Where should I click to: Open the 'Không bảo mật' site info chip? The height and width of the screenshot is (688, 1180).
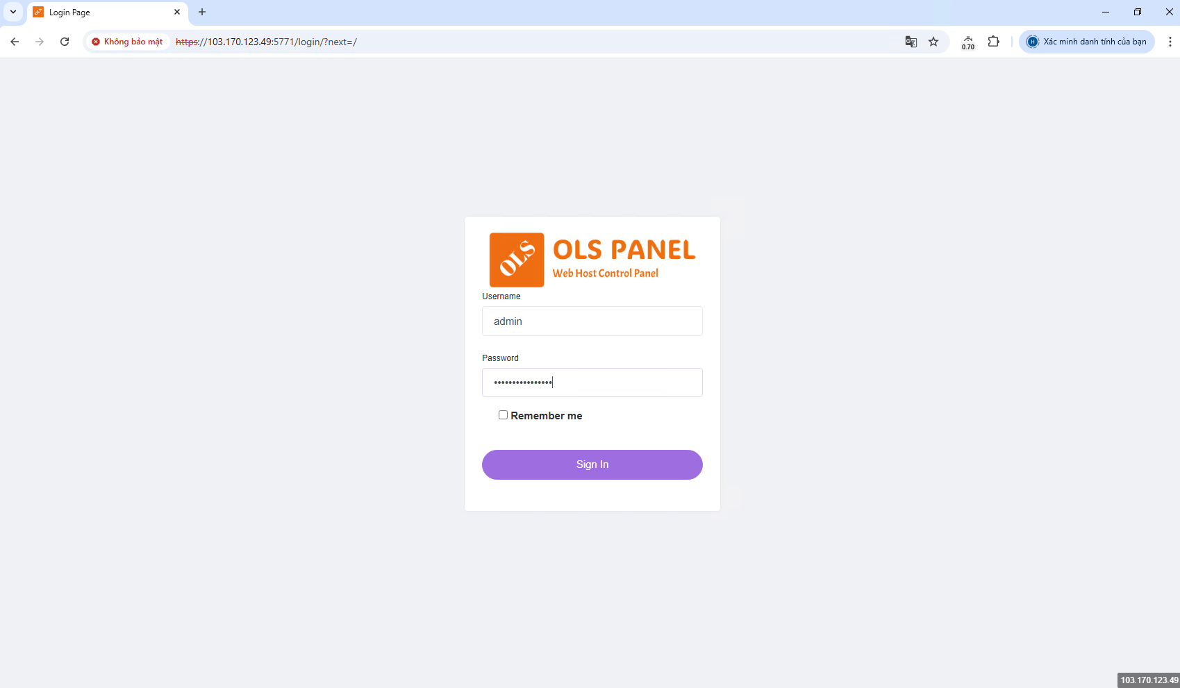pos(128,42)
